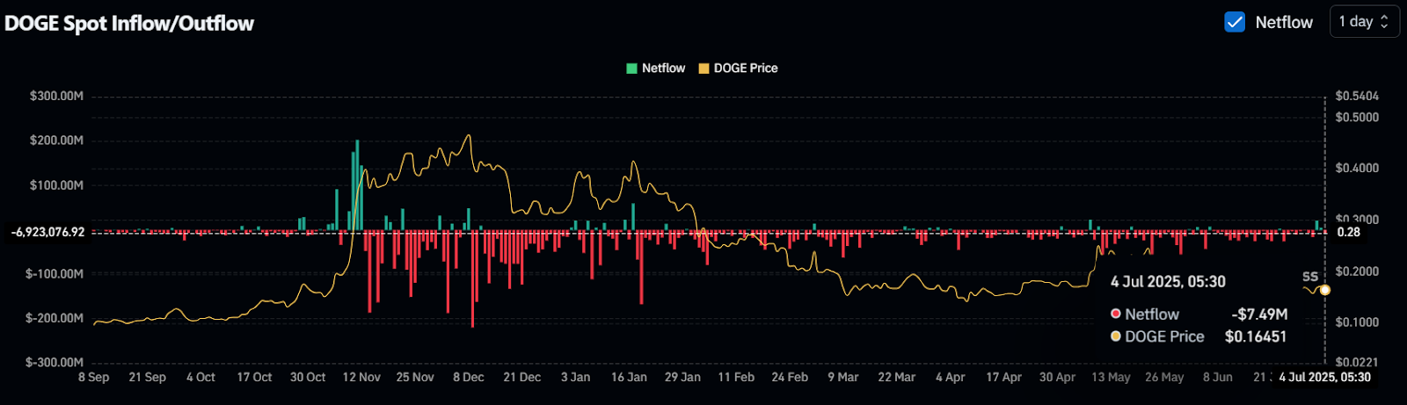The height and width of the screenshot is (405, 1407).
Task: Click the $0.2000 right axis label
Action: click(1357, 271)
